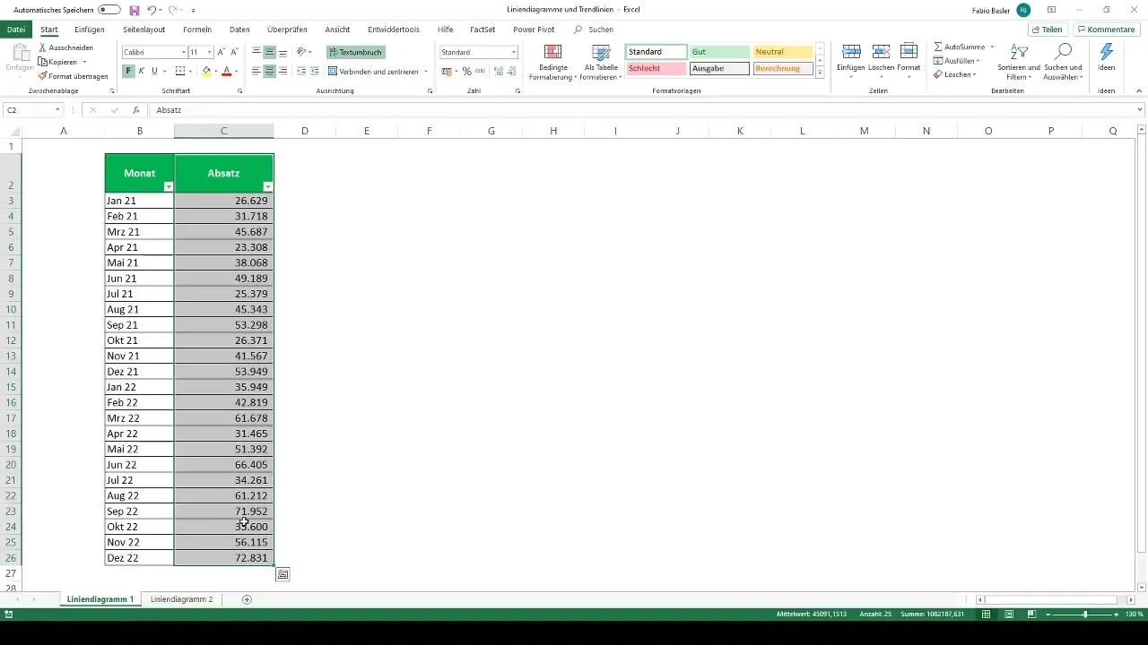Add a new sheet with plus icon

tap(248, 599)
